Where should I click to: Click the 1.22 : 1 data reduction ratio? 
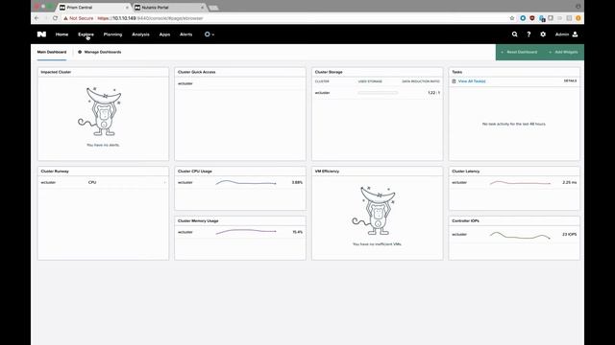433,93
